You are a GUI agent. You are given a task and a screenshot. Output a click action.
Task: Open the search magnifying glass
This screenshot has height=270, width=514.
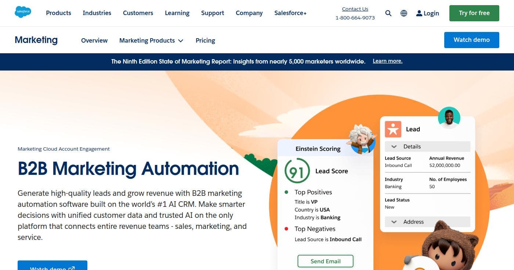tap(388, 13)
